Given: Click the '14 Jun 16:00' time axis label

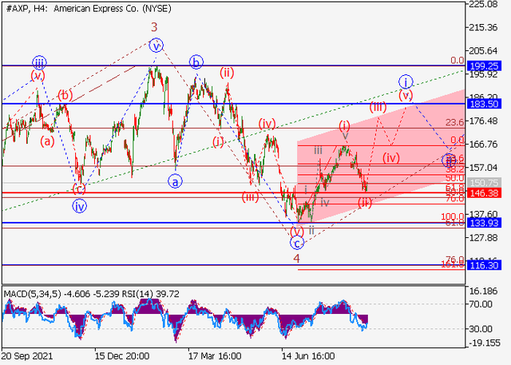Looking at the screenshot, I should click(x=308, y=356).
